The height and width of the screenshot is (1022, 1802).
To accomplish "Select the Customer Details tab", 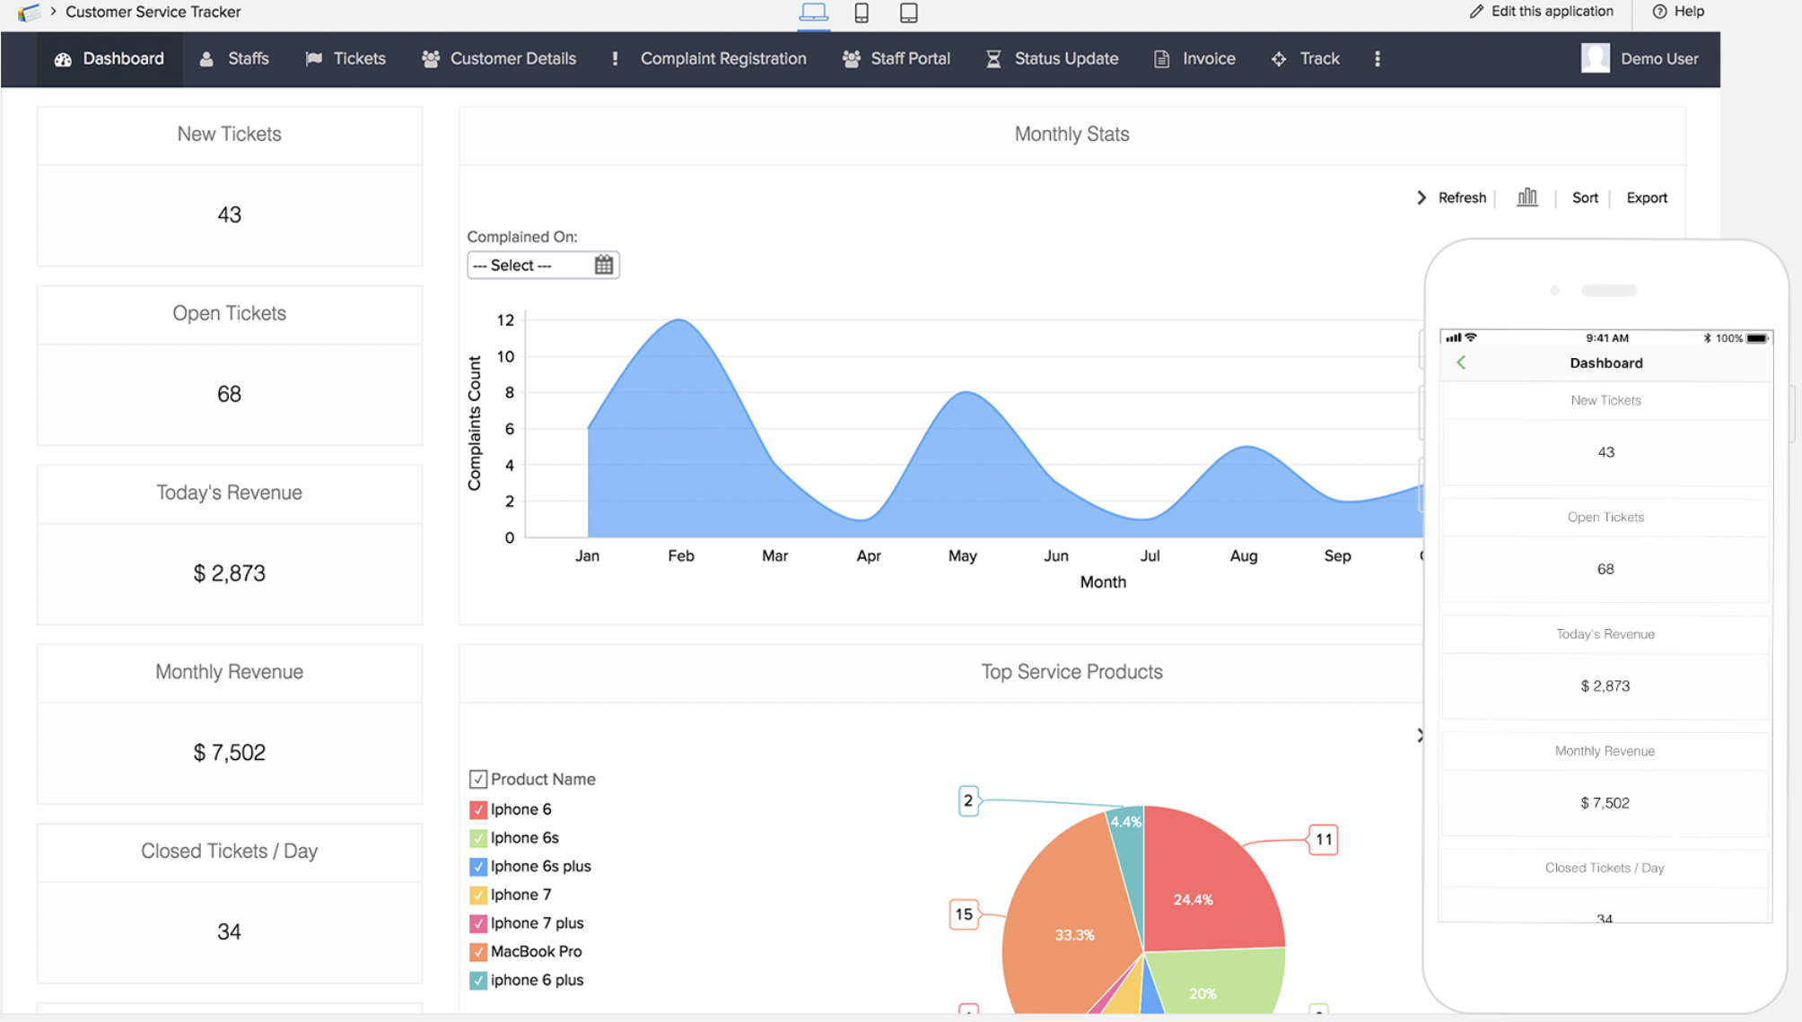I will (x=513, y=58).
